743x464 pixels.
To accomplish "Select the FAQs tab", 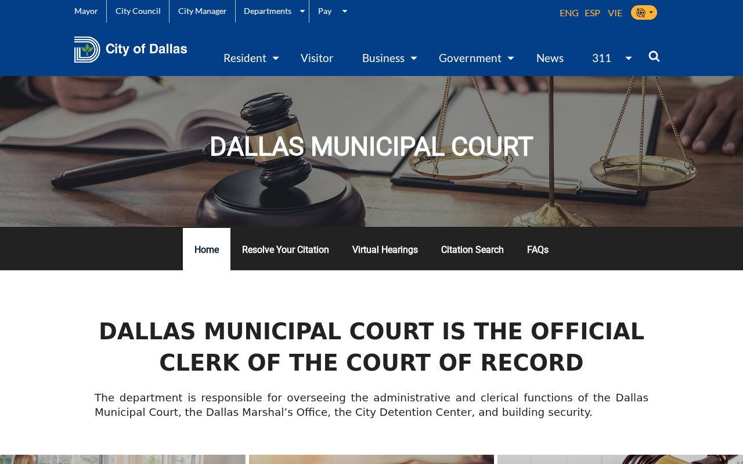I will coord(538,249).
